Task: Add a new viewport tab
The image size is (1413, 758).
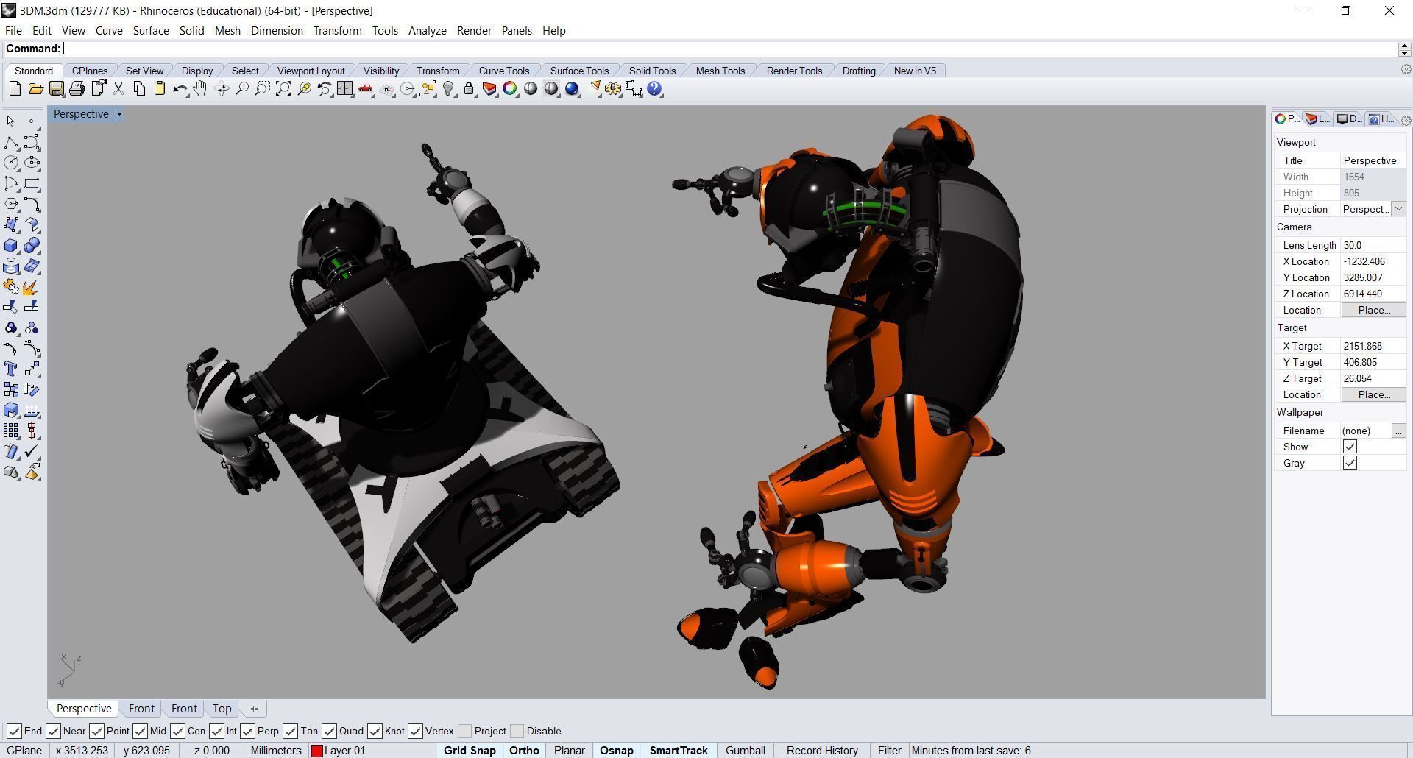Action: tap(254, 709)
